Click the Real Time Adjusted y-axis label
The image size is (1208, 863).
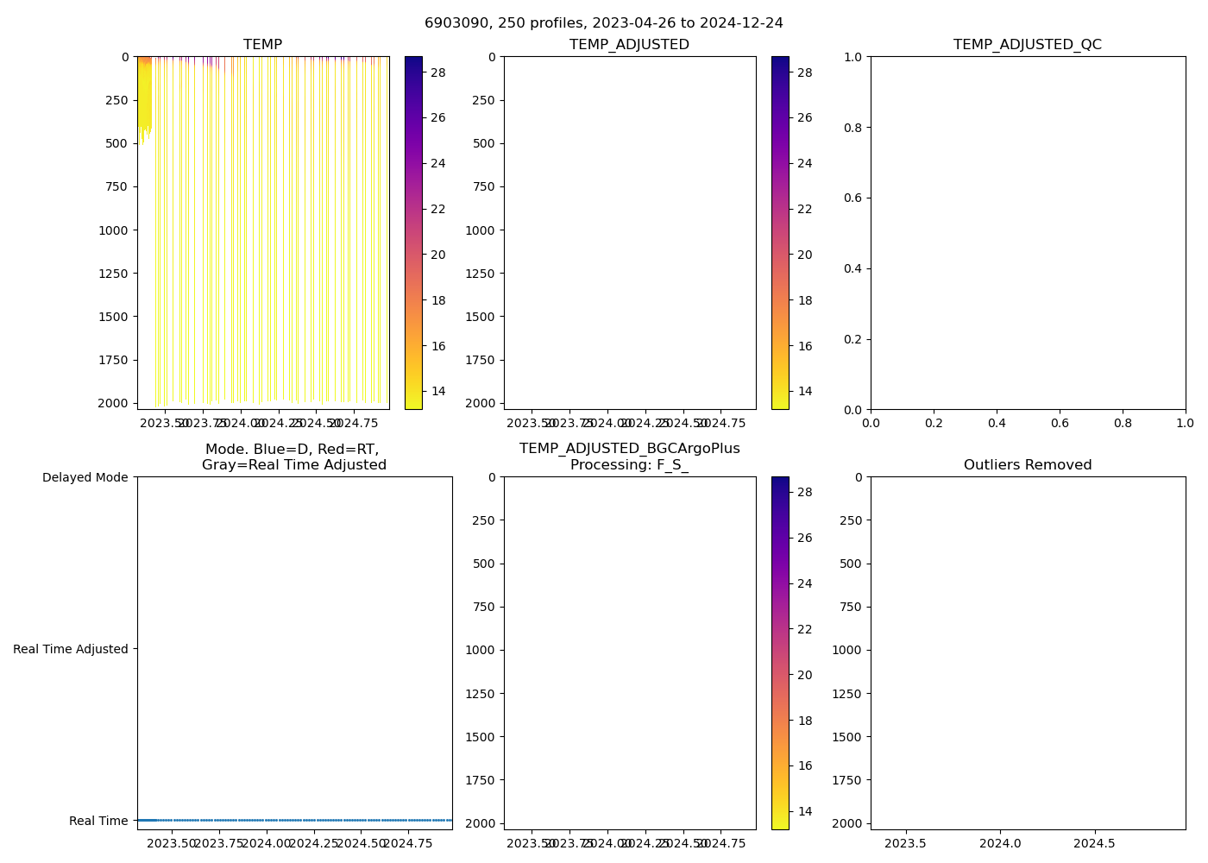(x=71, y=649)
